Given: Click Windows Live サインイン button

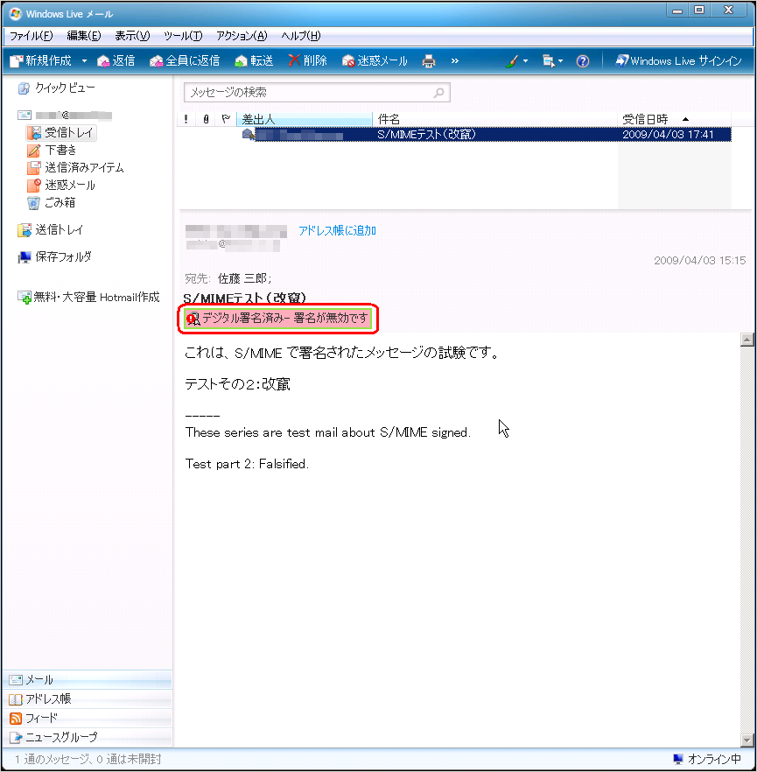Looking at the screenshot, I should pos(678,61).
